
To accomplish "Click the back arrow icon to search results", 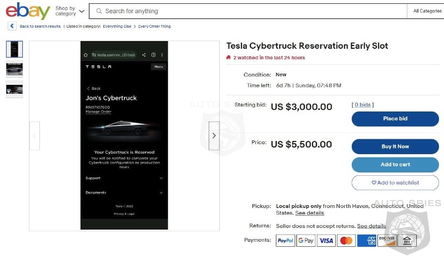I will (x=12, y=26).
